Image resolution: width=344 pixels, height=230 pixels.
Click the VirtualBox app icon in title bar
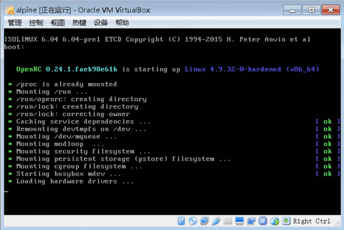[x=10, y=10]
